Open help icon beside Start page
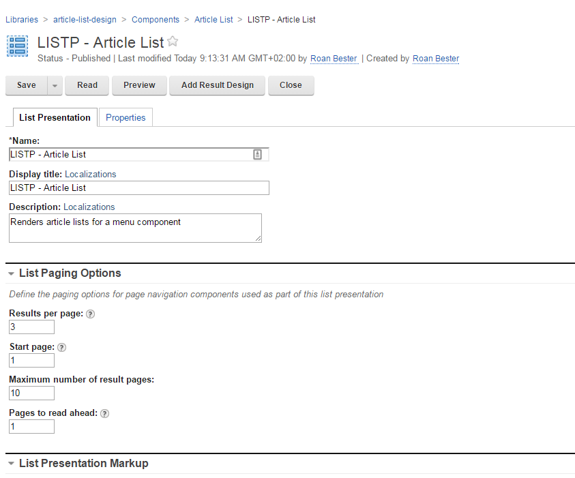Image resolution: width=575 pixels, height=478 pixels. 62,347
